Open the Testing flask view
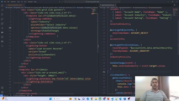The width and height of the screenshot is (179, 101). coord(2,28)
